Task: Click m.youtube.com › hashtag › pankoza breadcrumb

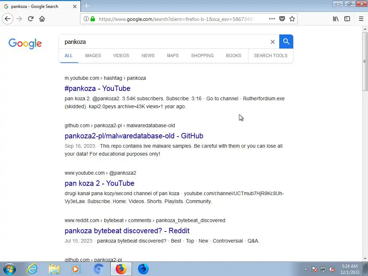Action: coord(105,78)
